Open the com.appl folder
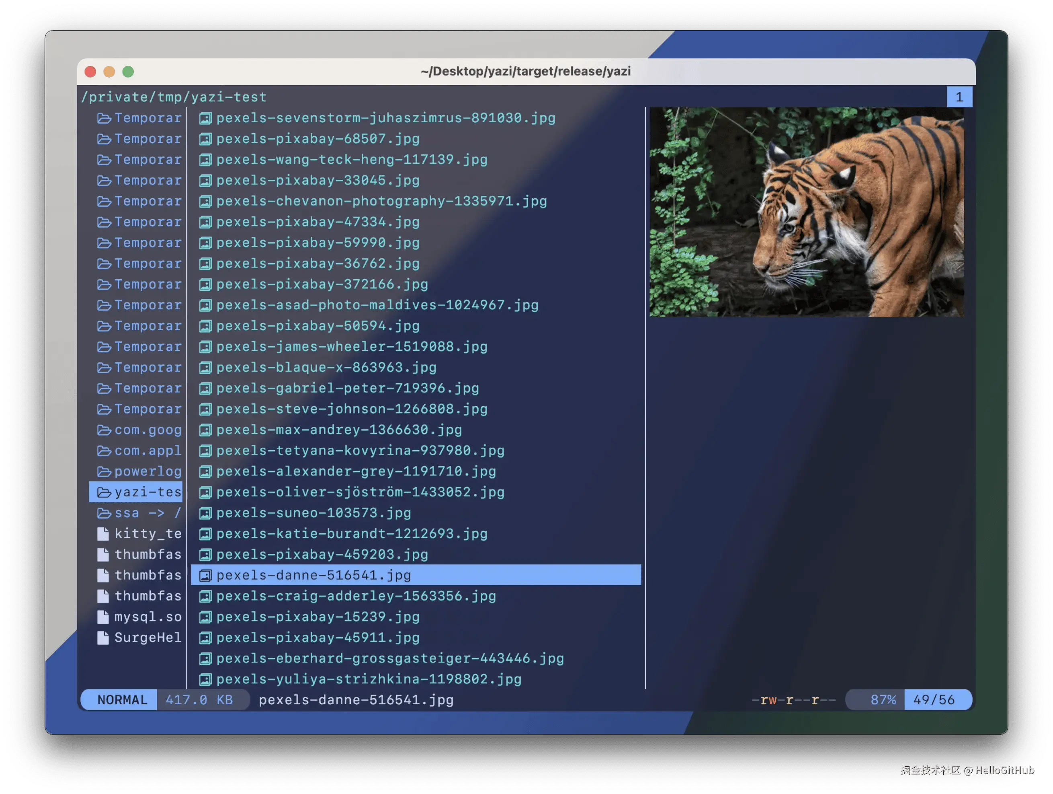Screen dimensions: 1053x794 click(x=148, y=450)
